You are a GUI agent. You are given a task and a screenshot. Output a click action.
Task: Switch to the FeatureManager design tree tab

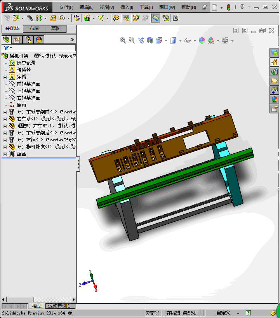point(6,39)
